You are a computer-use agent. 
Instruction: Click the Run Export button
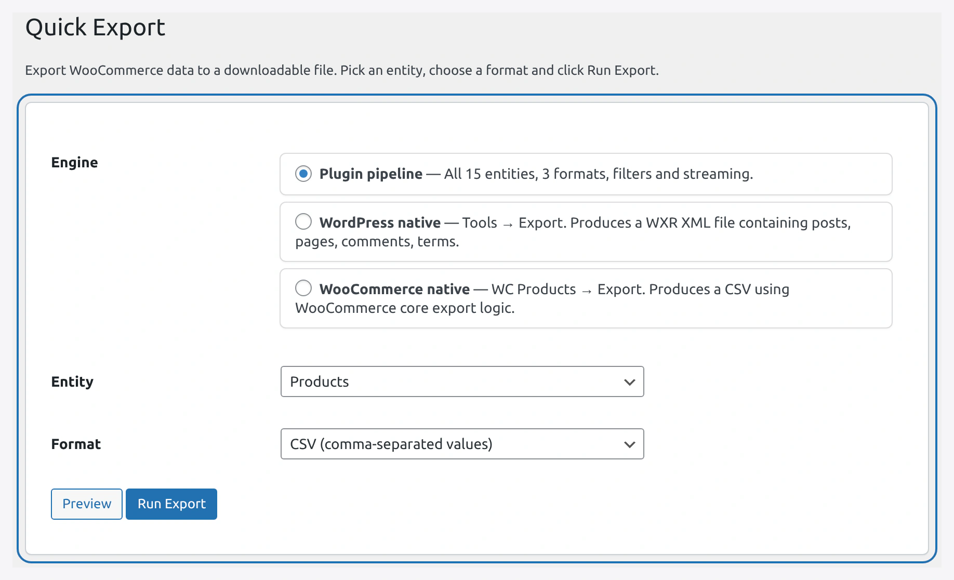(171, 504)
